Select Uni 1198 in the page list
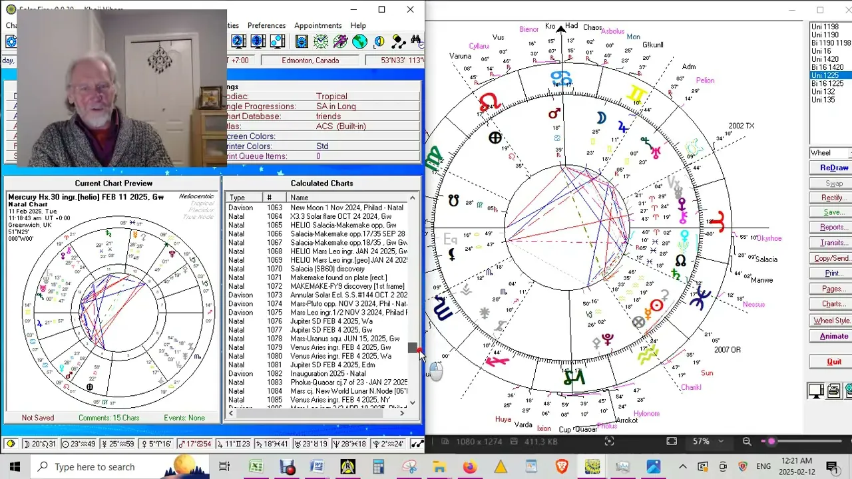Screen dimensions: 852x479 point(825,27)
